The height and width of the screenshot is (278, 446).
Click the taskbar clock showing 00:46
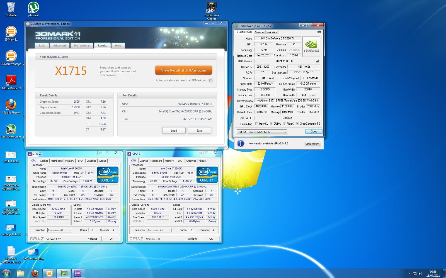[433, 274]
